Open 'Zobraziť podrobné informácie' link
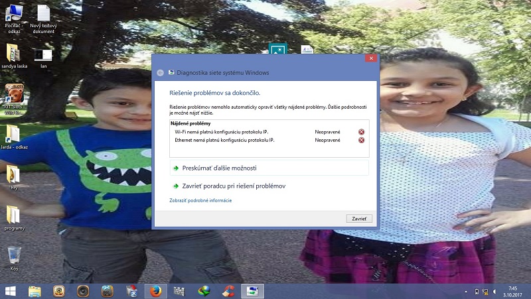Screen dimensions: 531x299 click(x=200, y=200)
